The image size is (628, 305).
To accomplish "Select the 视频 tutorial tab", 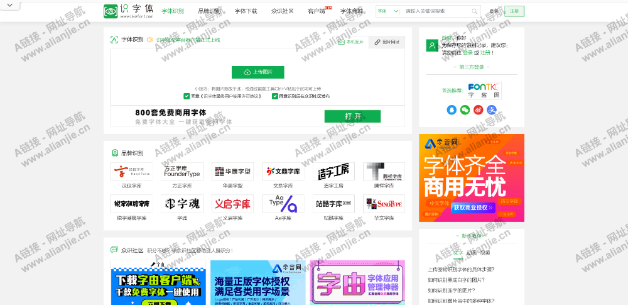I will coord(485,253).
